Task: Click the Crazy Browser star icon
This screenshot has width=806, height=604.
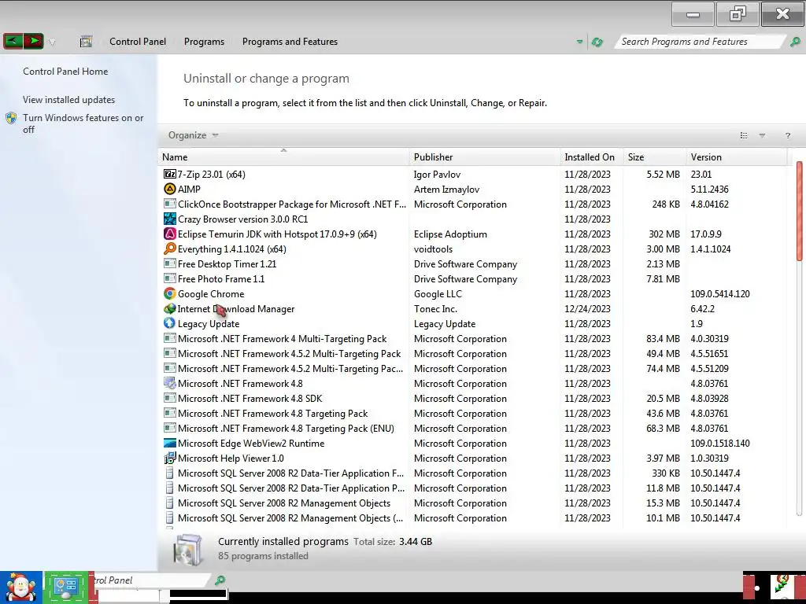Action: [x=170, y=219]
